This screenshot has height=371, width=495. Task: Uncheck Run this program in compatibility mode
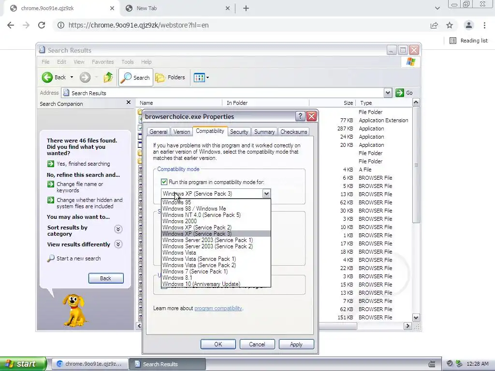tap(164, 182)
